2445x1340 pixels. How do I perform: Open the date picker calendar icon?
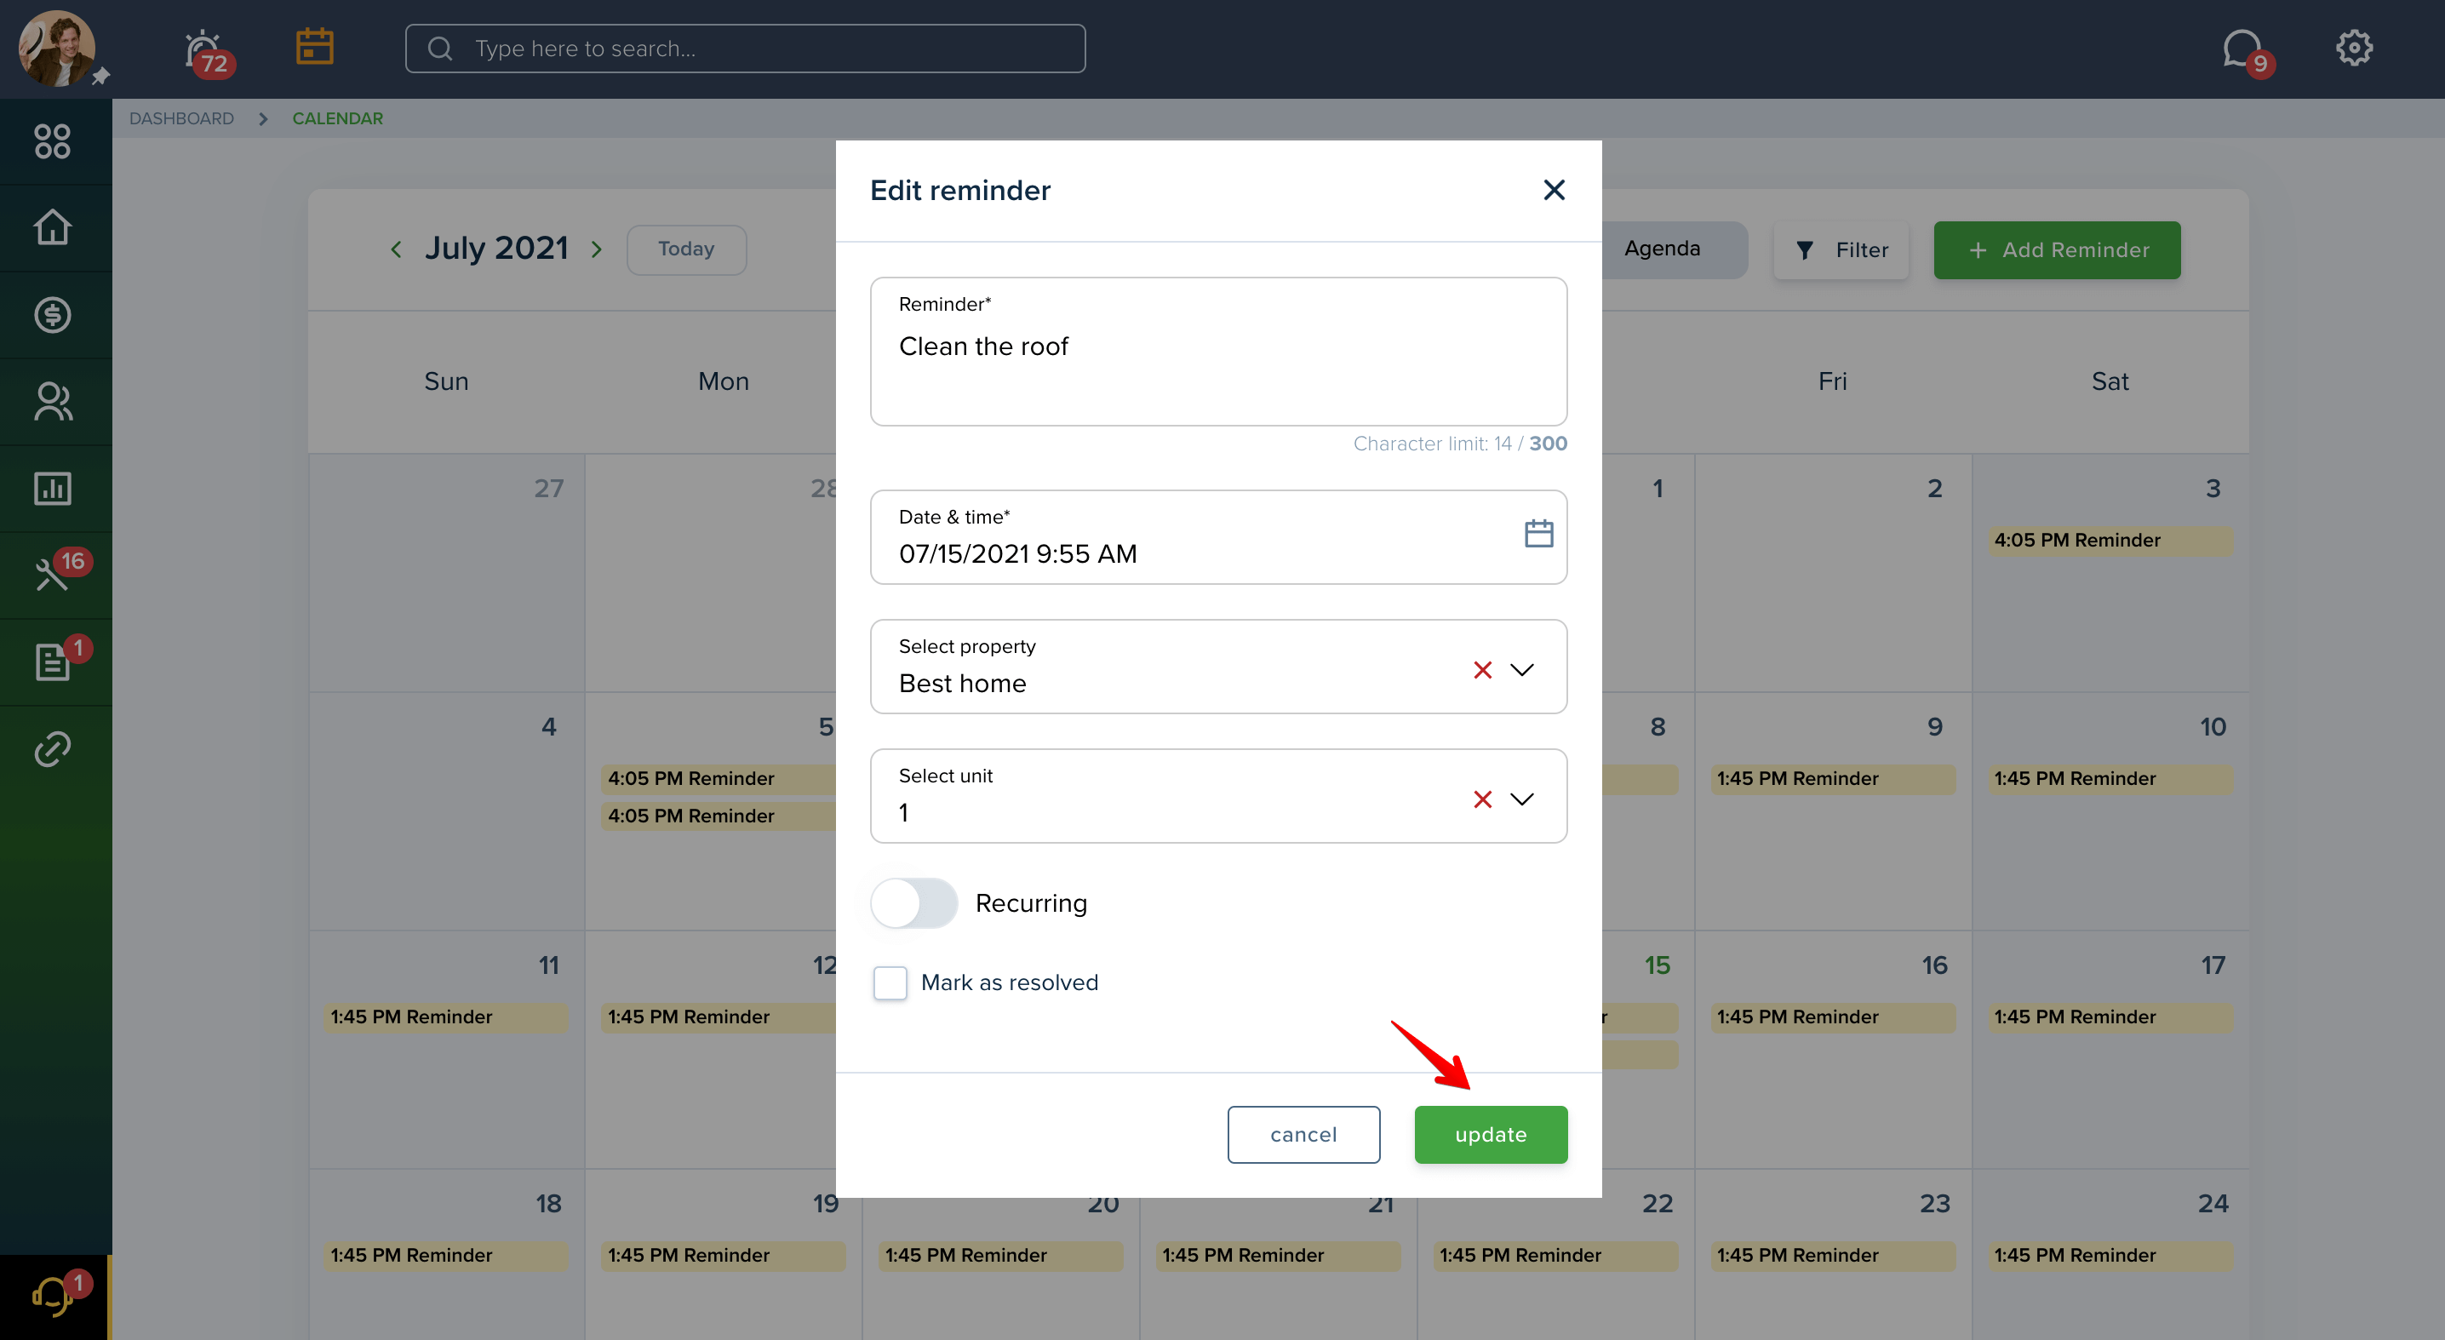(x=1538, y=533)
